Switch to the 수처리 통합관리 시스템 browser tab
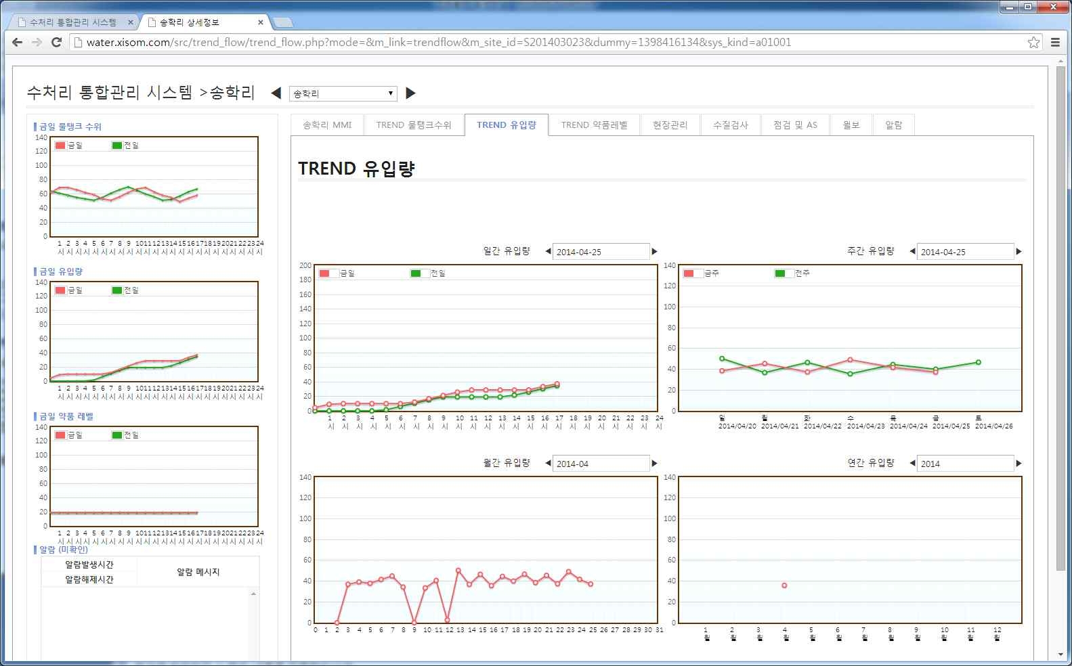The width and height of the screenshot is (1072, 666). [x=73, y=22]
